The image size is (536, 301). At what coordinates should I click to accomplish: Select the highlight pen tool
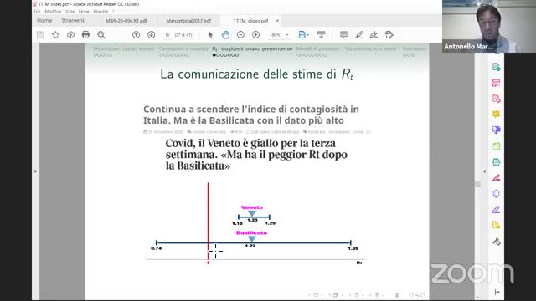pos(359,35)
